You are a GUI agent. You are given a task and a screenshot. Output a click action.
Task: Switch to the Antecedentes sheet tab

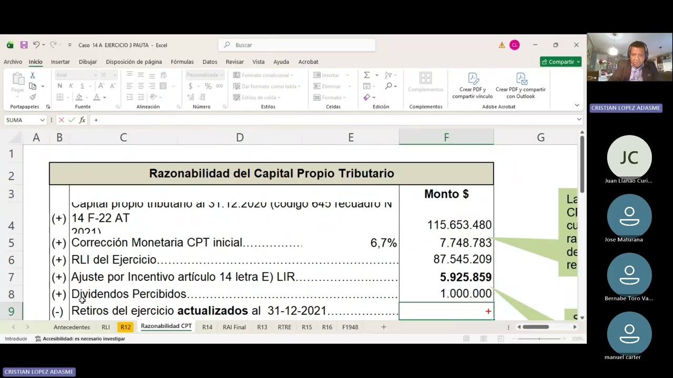pos(72,327)
